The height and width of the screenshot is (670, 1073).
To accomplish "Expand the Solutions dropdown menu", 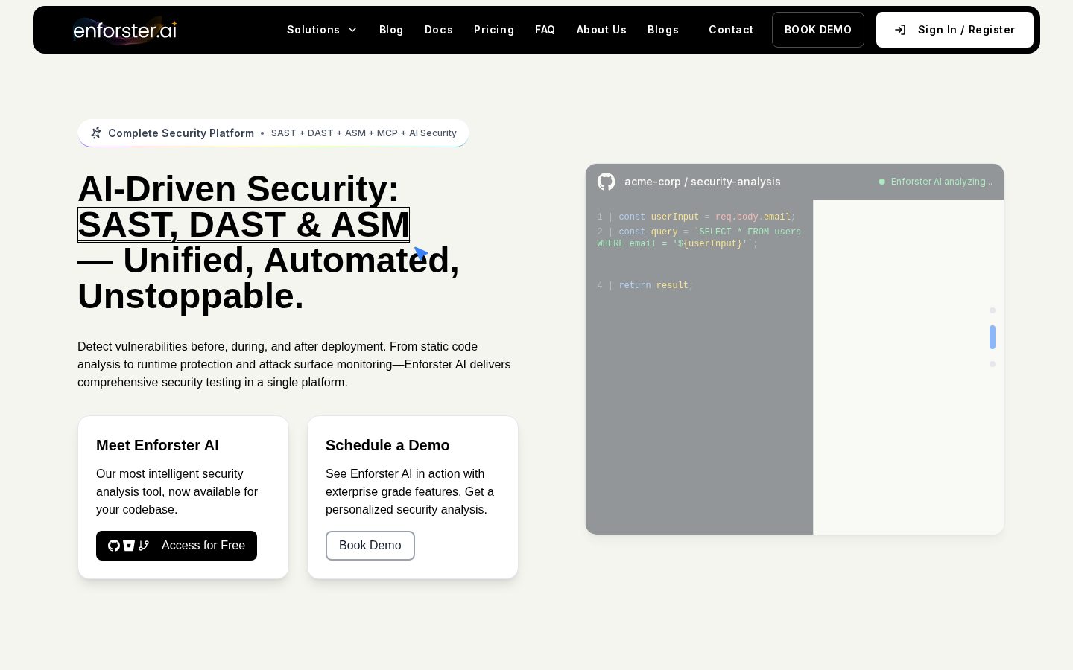I will (322, 30).
